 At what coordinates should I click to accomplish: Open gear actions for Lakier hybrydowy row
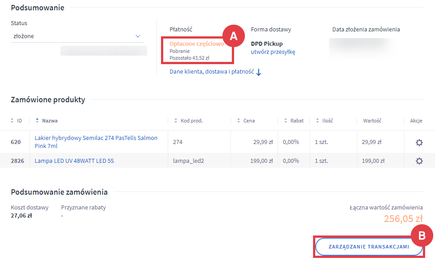(x=419, y=142)
